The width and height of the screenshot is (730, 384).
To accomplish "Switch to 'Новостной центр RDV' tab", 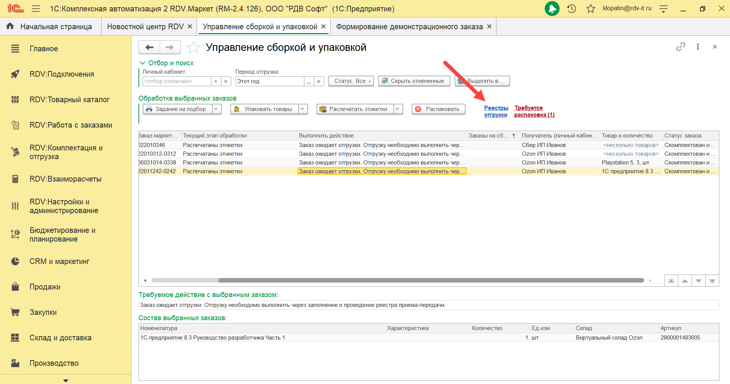I will 145,27.
